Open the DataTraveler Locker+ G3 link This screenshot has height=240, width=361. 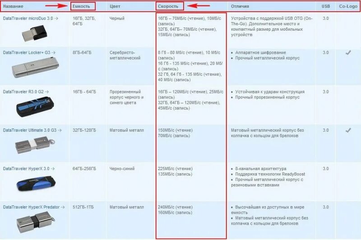pos(29,52)
